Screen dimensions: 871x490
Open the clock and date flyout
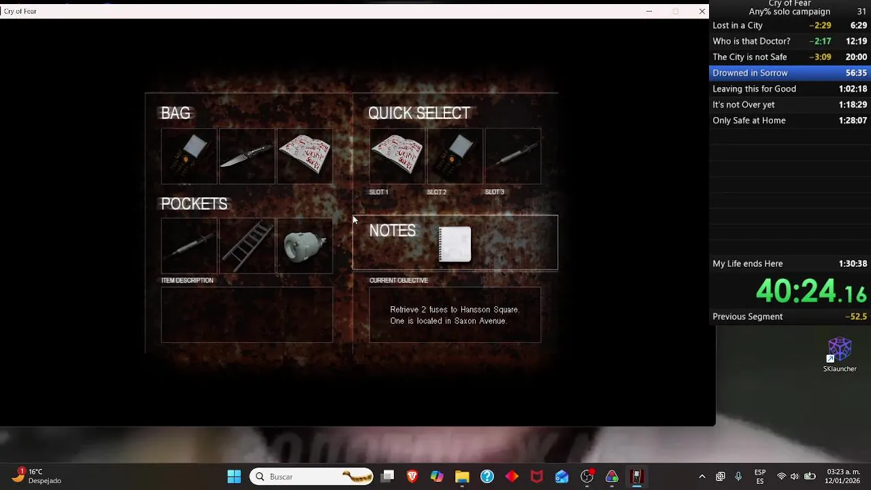[843, 476]
